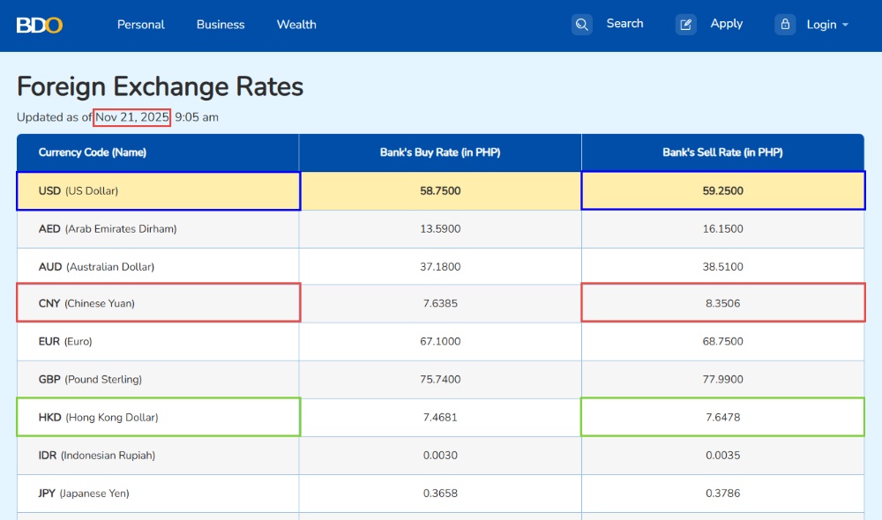
Task: Select the CNY (Chinese Yuan) cell
Action: (158, 303)
